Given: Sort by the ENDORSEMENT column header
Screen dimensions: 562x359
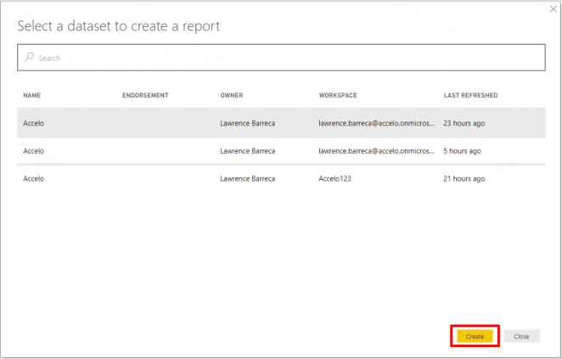Looking at the screenshot, I should [x=145, y=95].
